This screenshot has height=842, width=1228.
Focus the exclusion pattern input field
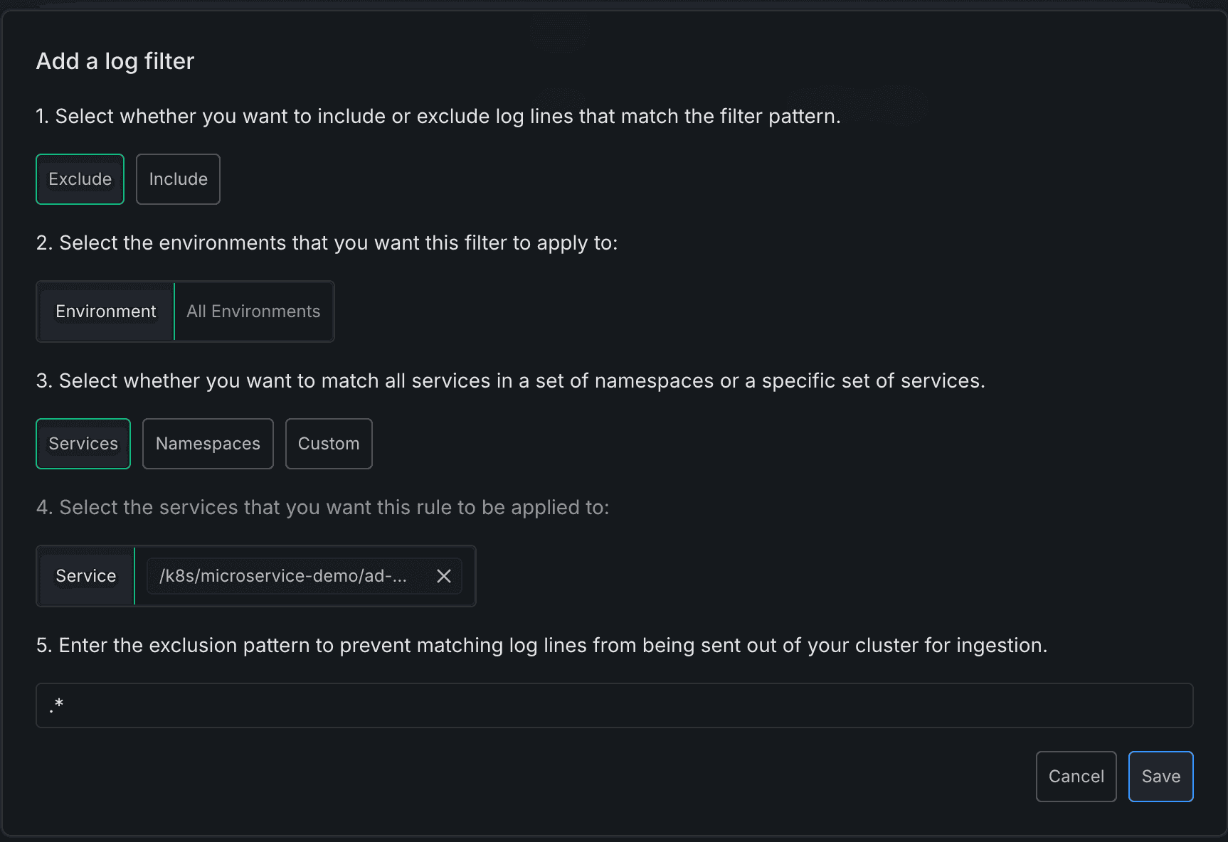click(614, 705)
